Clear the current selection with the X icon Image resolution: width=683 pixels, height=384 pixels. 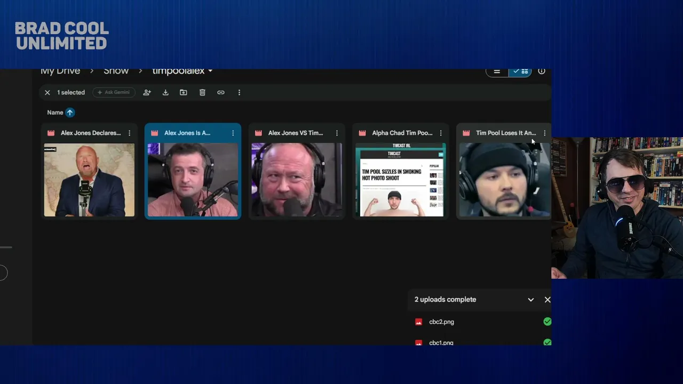pyautogui.click(x=47, y=93)
